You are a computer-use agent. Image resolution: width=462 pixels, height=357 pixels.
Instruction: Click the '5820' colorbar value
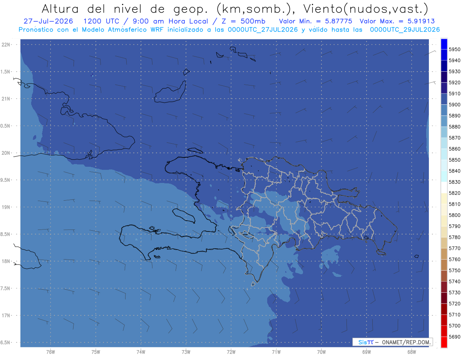(x=455, y=193)
